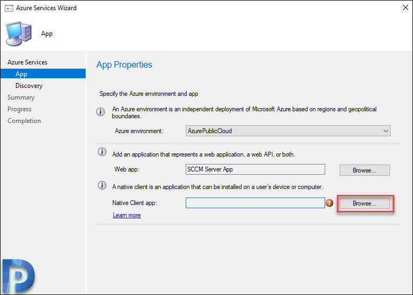Click the orange warning icon by Native Client app
Image resolution: width=413 pixels, height=295 pixels.
tap(329, 203)
